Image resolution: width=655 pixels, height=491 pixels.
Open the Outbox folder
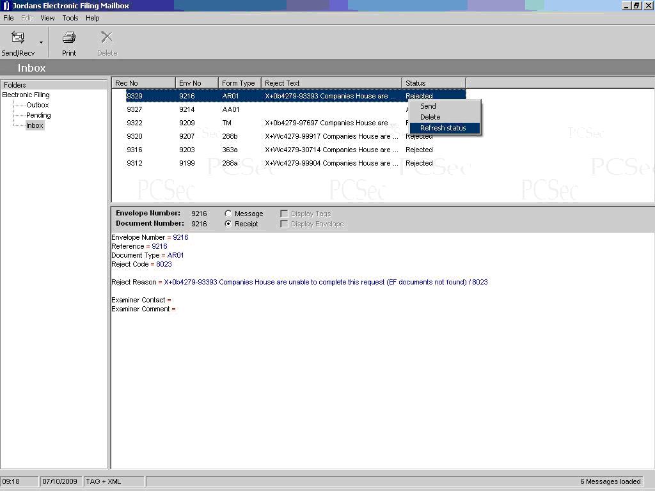click(x=38, y=105)
